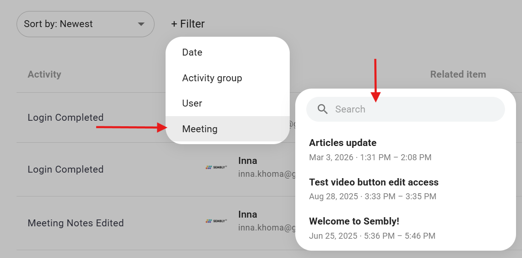Choose Date from the filter menu
The height and width of the screenshot is (258, 522).
(x=192, y=52)
